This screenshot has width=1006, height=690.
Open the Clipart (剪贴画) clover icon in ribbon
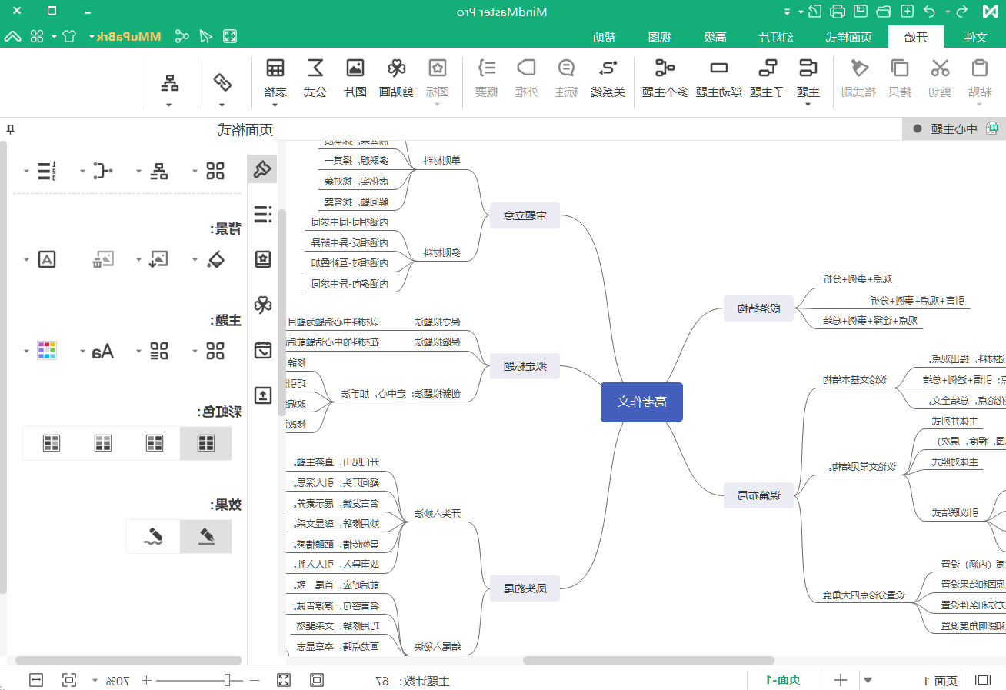click(396, 68)
